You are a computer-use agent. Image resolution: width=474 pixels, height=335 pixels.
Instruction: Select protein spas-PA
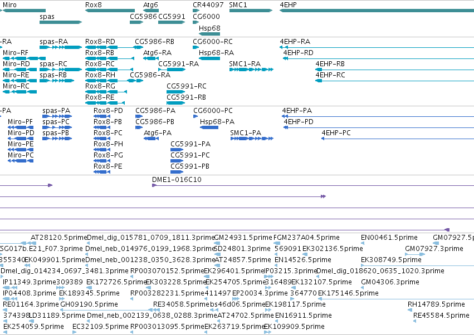pos(57,116)
